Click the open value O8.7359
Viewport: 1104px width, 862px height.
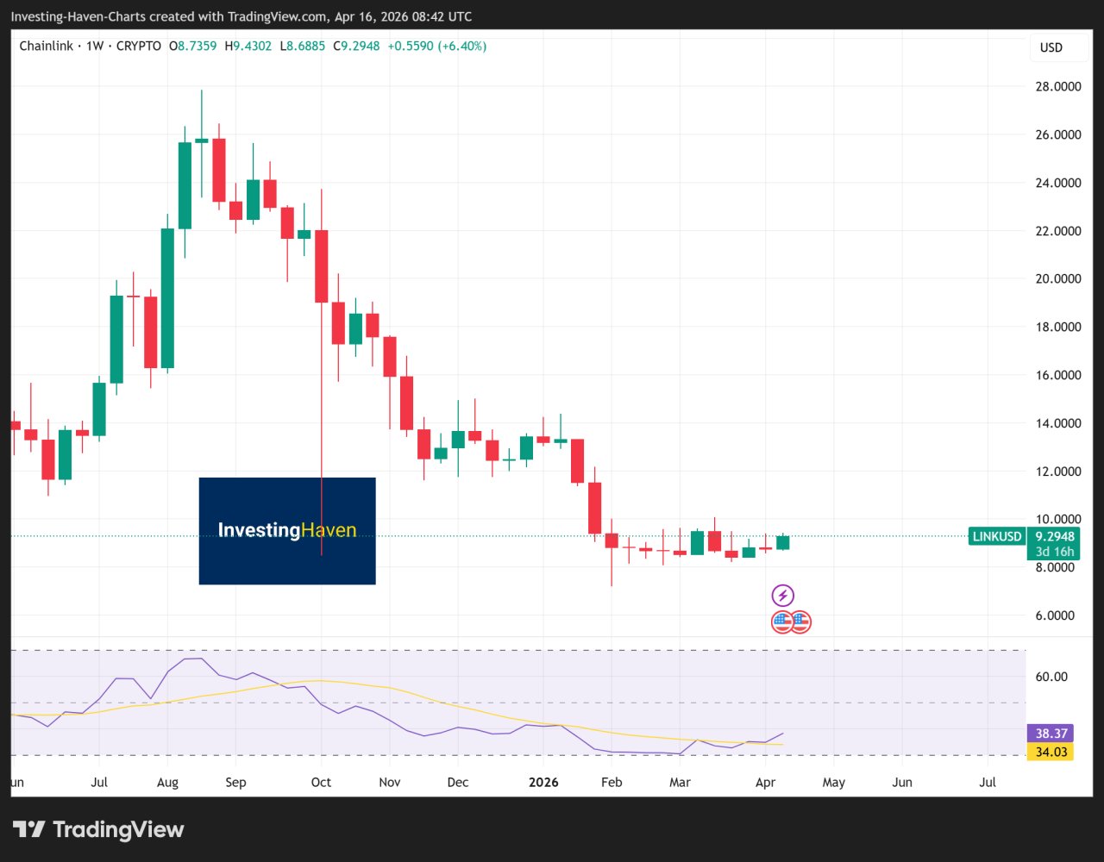coord(194,46)
